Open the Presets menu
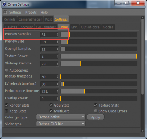147x139 pixels. point(31,12)
